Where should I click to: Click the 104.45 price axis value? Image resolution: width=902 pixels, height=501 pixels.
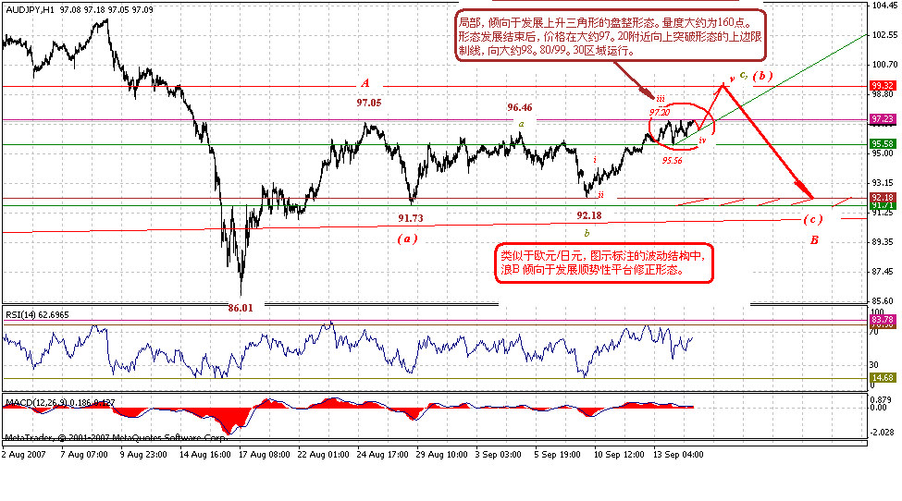coord(885,6)
